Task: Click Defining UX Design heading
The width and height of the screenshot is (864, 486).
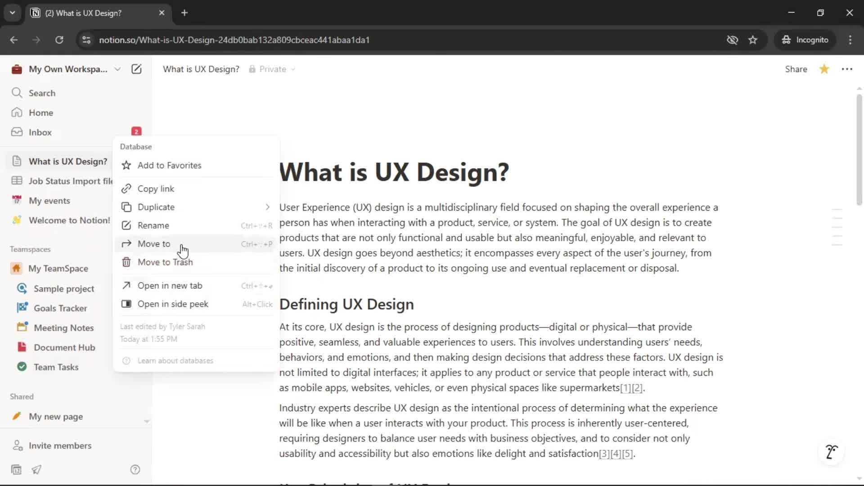Action: click(346, 304)
